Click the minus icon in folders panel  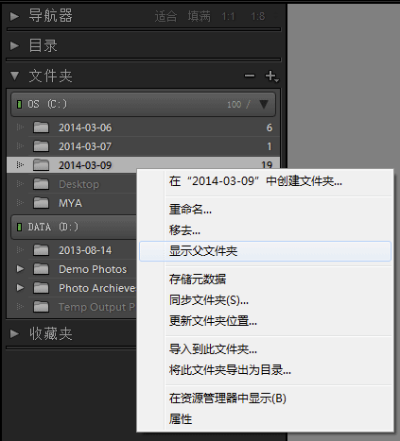(250, 76)
